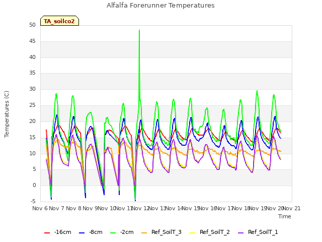Click the purple Ref_SoilT_1 legend swatch

pyautogui.click(x=240, y=233)
